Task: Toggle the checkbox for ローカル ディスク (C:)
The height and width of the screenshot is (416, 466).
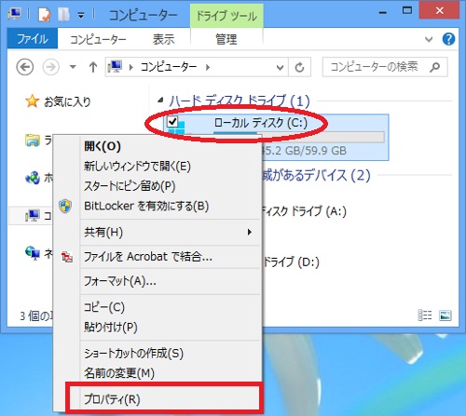Action: pyautogui.click(x=172, y=121)
